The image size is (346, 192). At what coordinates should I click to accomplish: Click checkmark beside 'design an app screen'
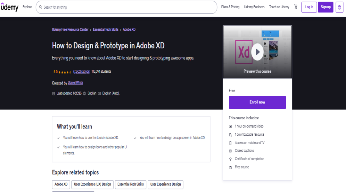click(x=135, y=138)
